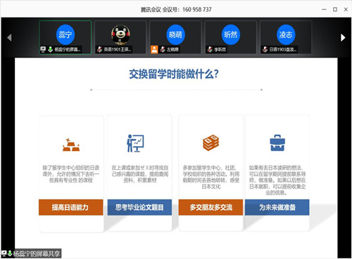Click the 提高日语能力 orange label

pos(71,207)
